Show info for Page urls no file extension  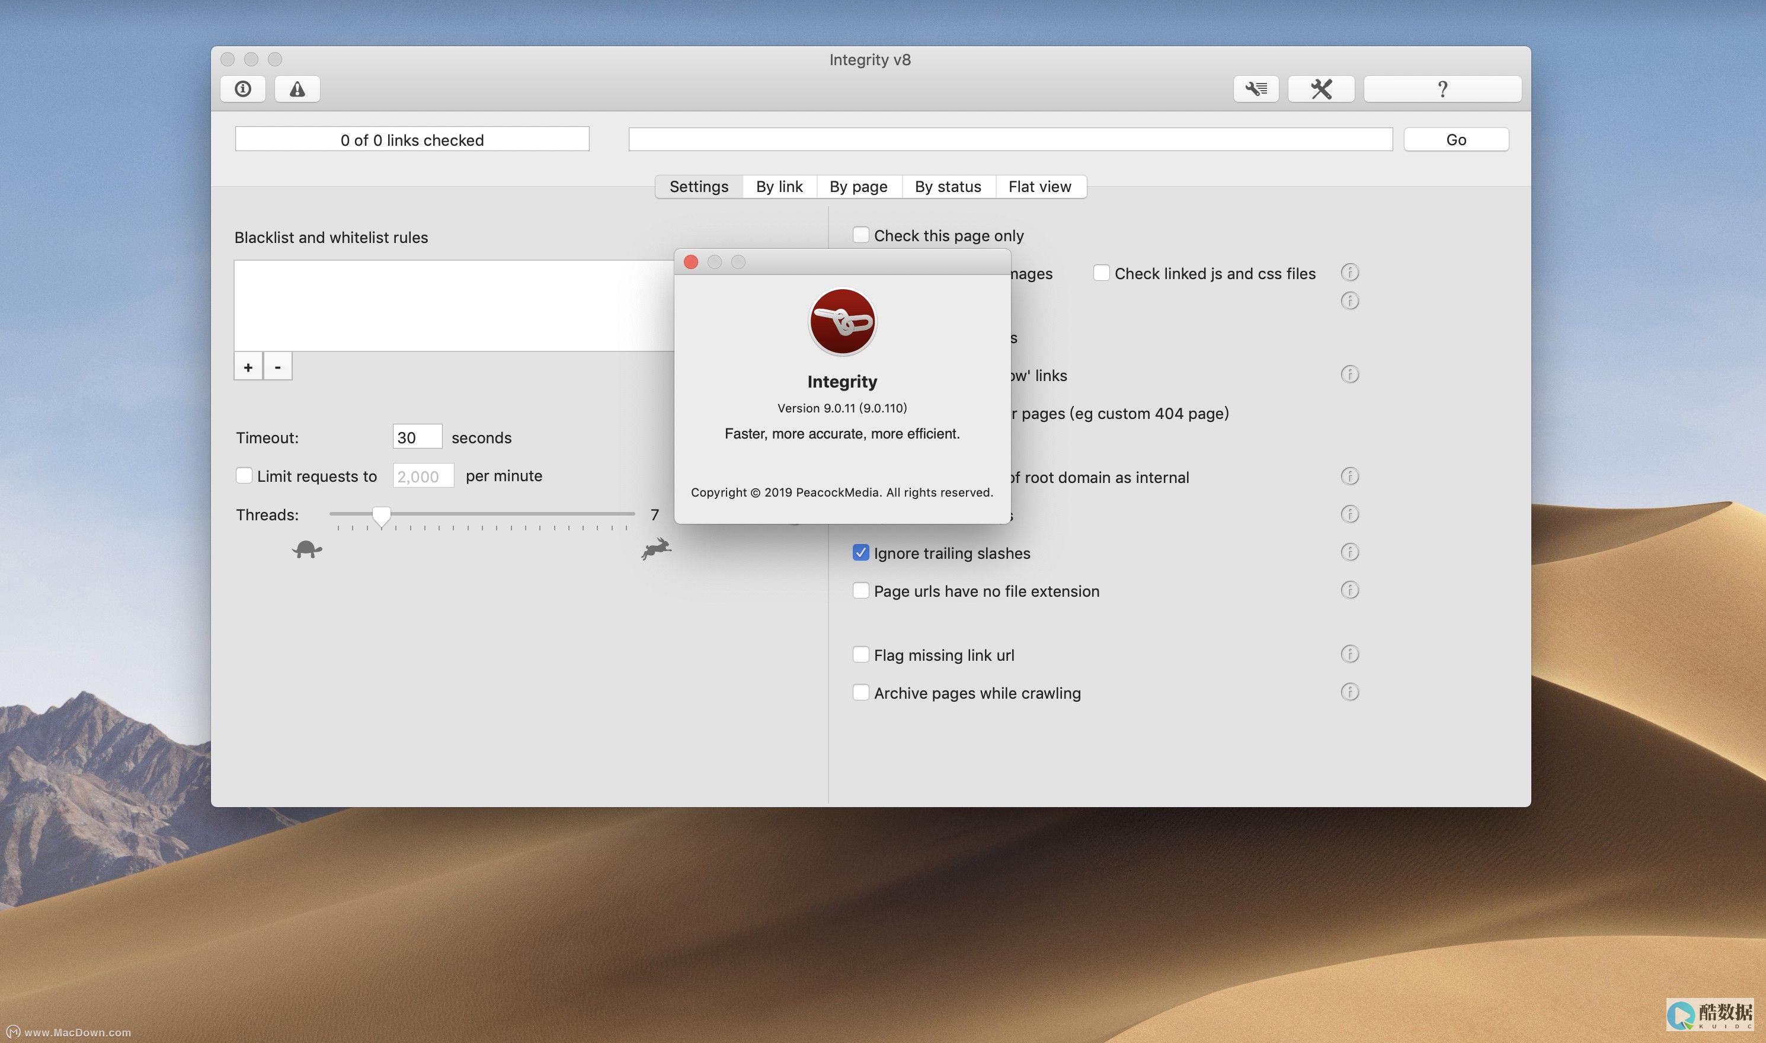[1349, 590]
